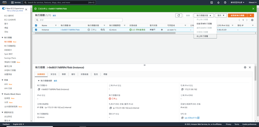259x127 pixels.
Task: Open the 動作 actions dropdown
Action: [x=221, y=15]
